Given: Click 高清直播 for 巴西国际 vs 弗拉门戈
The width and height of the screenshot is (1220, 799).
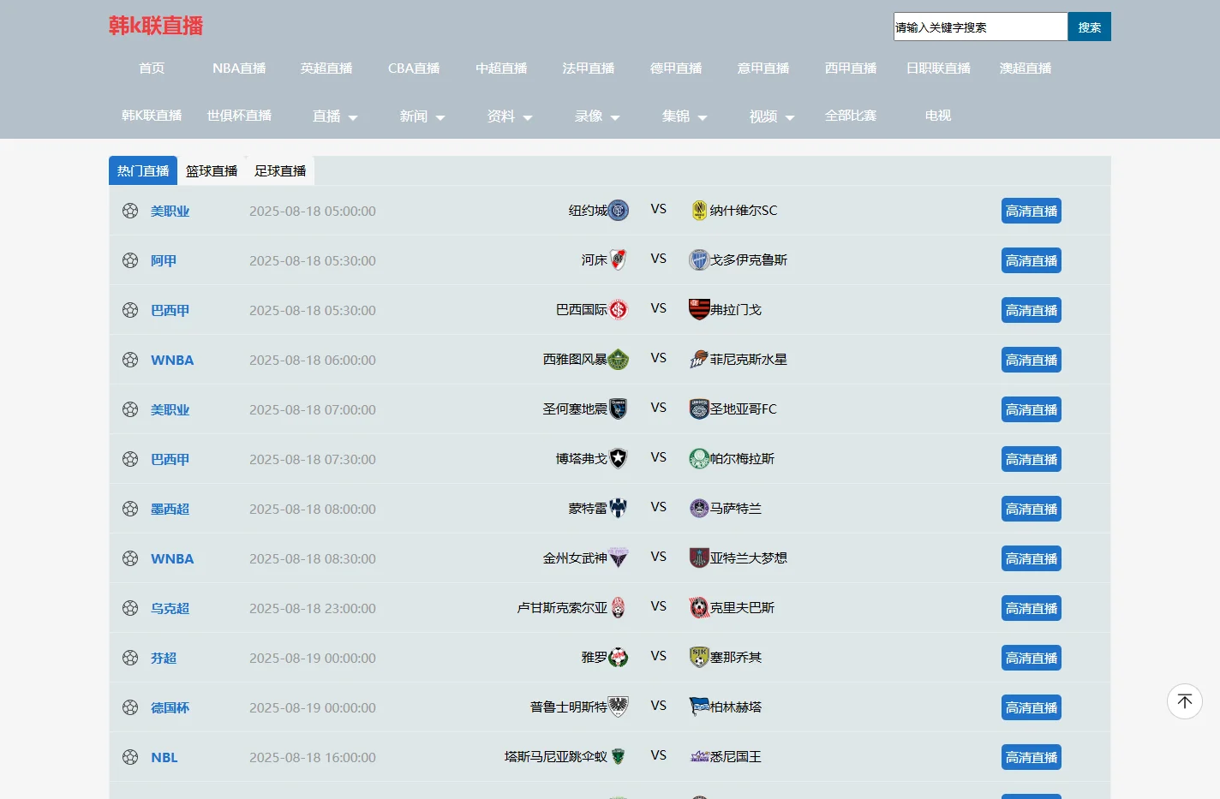Looking at the screenshot, I should 1032,310.
